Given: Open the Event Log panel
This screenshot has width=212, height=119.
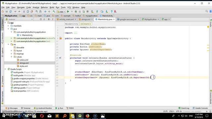Looking at the screenshot, I should 184,108.
